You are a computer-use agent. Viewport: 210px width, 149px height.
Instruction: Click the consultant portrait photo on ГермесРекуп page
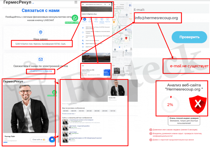(29, 109)
